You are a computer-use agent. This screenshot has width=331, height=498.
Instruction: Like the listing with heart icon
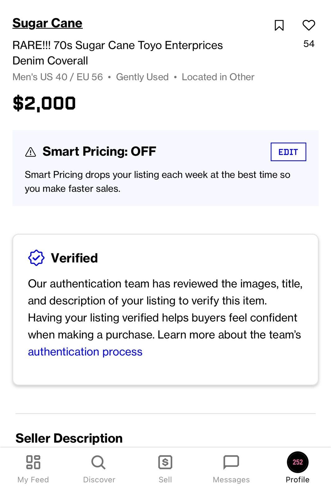(x=309, y=25)
